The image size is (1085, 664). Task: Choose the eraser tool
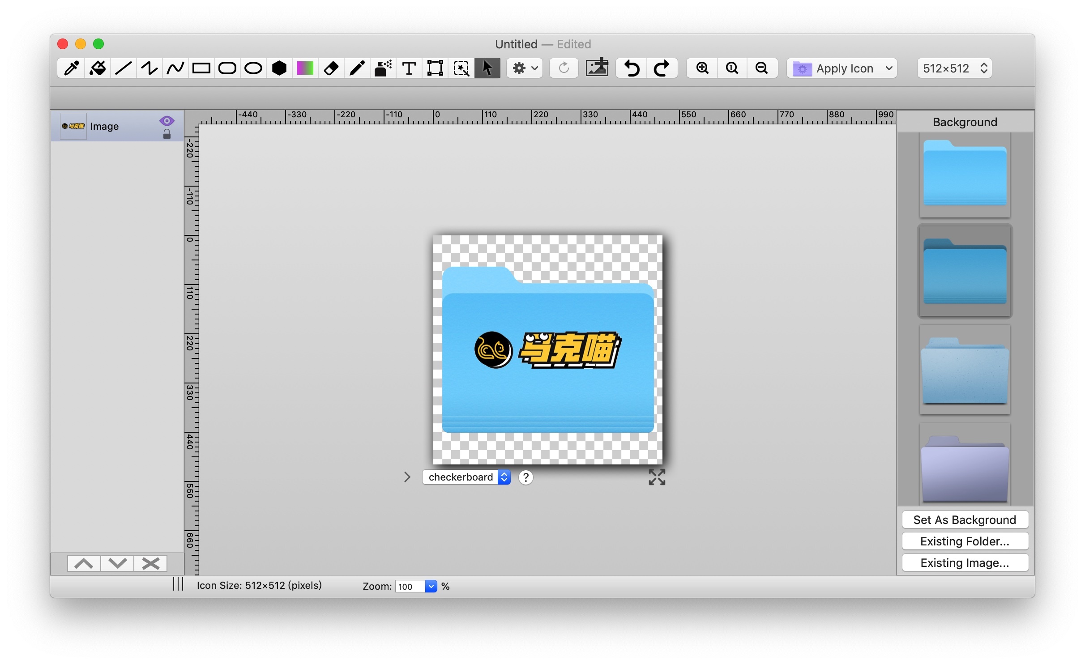[x=331, y=68]
